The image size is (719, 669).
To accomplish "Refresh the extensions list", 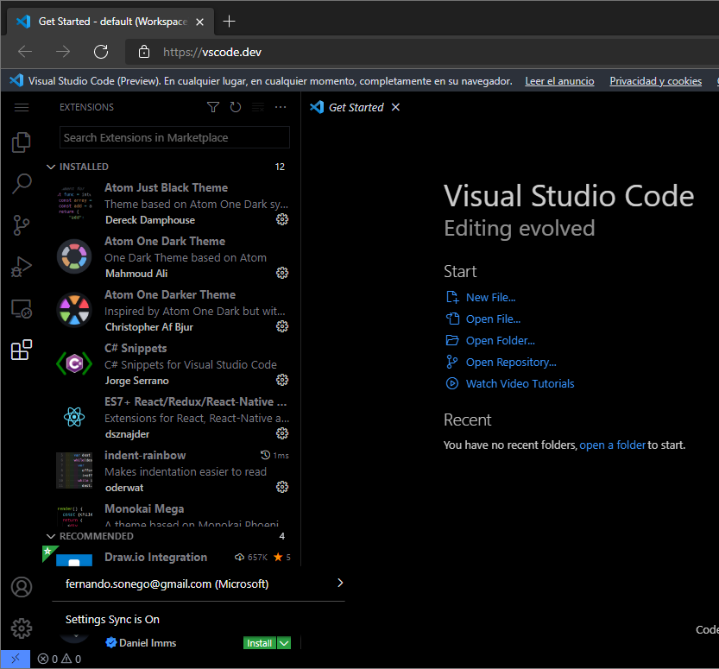I will click(234, 107).
